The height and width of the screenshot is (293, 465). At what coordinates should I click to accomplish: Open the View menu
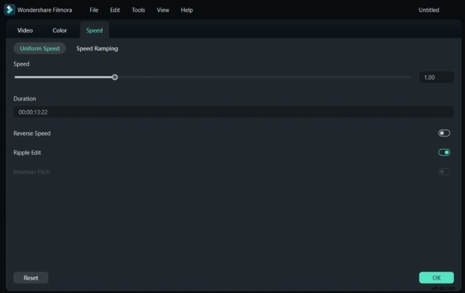163,10
